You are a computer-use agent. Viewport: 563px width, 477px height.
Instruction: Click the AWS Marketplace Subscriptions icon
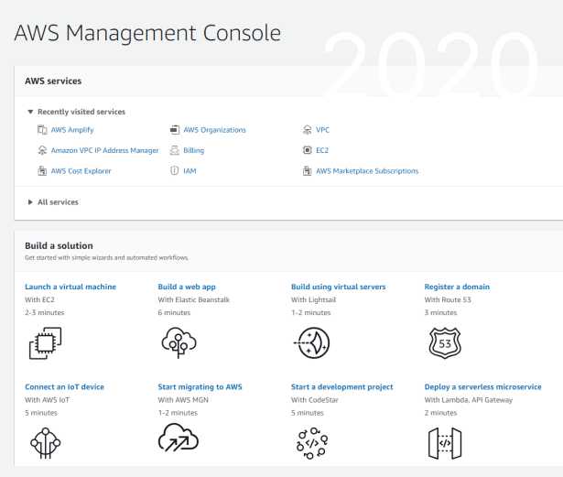tap(308, 170)
